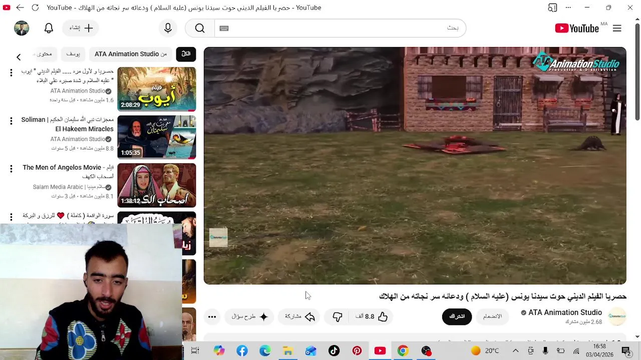Open Pinterest from the taskbar
The image size is (641, 360).
(x=357, y=351)
